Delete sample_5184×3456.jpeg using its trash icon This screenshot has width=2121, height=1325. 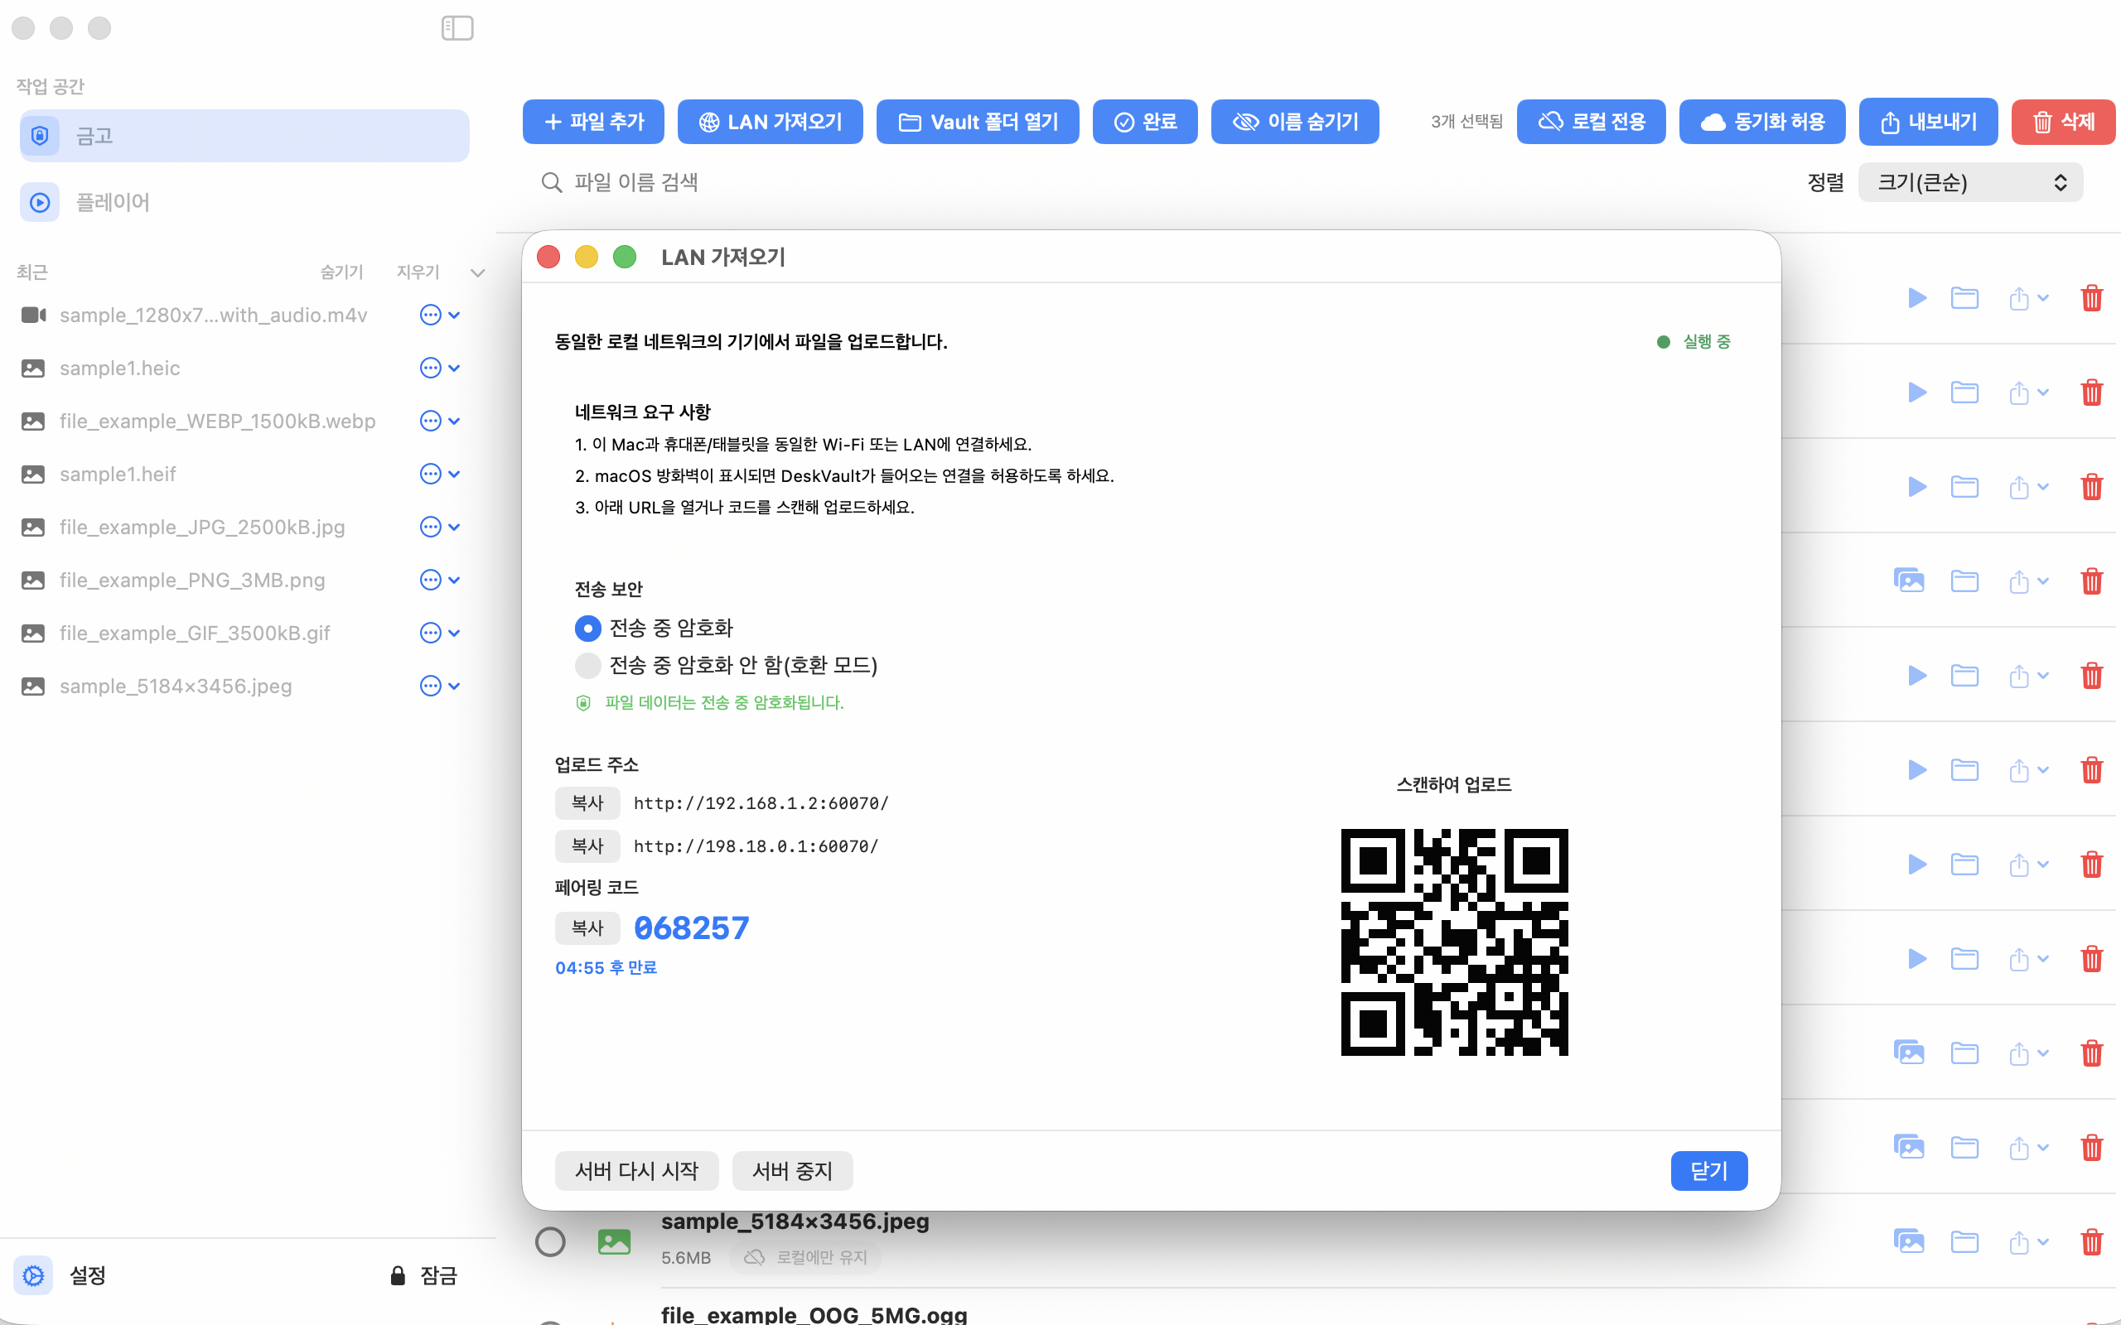[x=2093, y=1241]
